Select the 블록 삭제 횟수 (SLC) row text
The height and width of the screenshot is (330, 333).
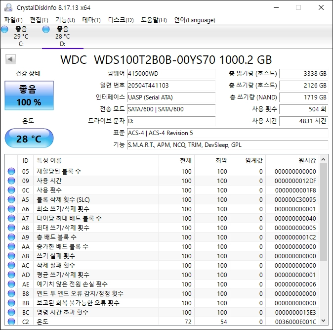click(63, 200)
